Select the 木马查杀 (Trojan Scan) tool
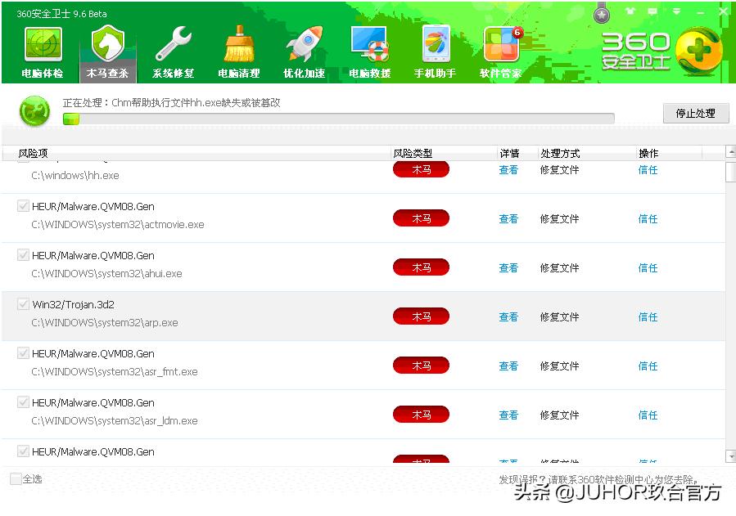736x516 pixels. click(x=107, y=49)
